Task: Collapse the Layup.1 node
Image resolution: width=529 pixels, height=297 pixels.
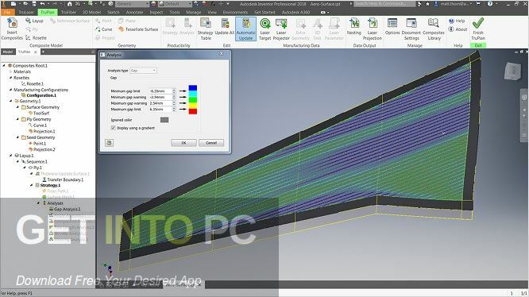Action: pyautogui.click(x=11, y=156)
